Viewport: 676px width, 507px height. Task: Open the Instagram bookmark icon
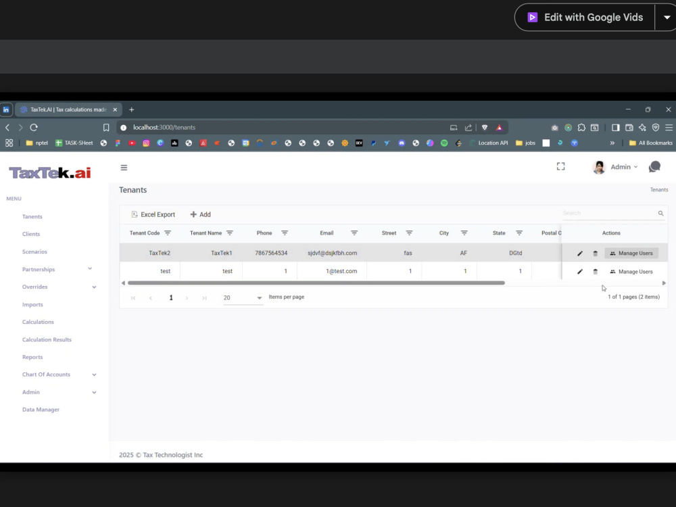[146, 143]
